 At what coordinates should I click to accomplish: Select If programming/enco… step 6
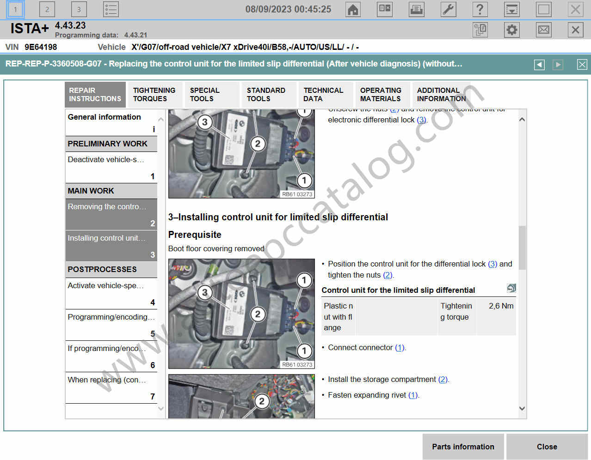pyautogui.click(x=111, y=356)
